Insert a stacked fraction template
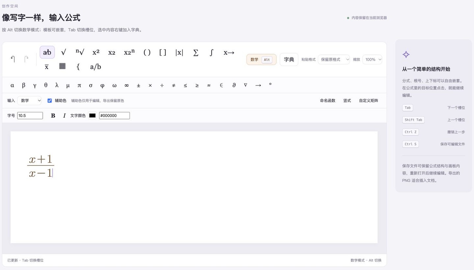474x270 pixels. click(47, 52)
